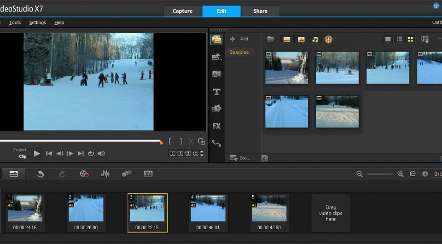442x244 pixels.
Task: Toggle repeat playback
Action: (91, 154)
